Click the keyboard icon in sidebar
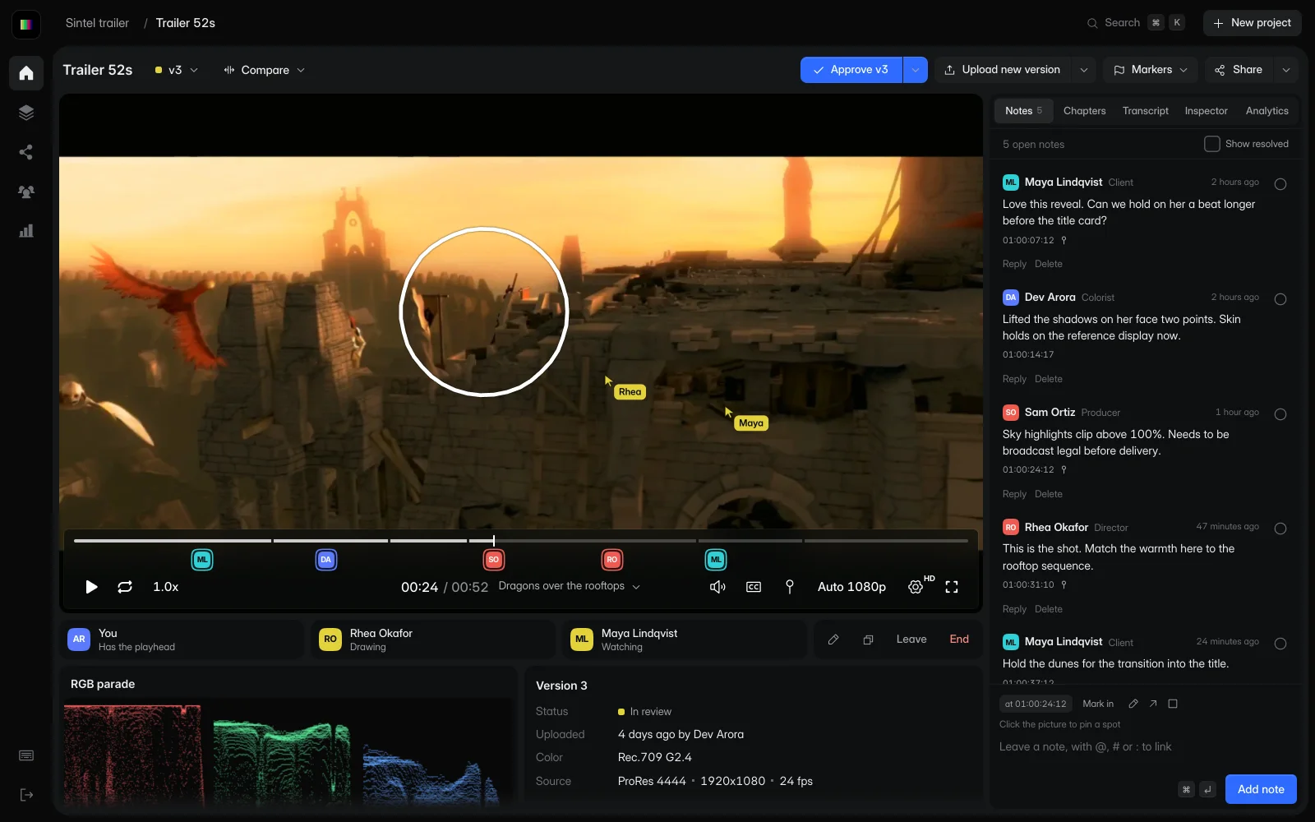 pyautogui.click(x=26, y=755)
